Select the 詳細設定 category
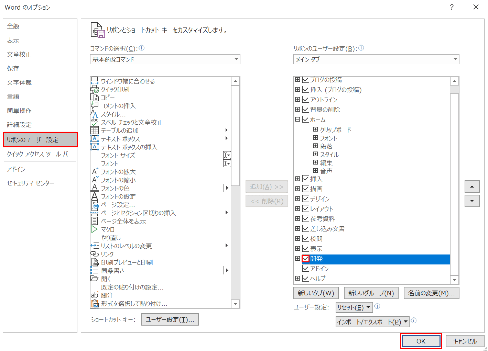The height and width of the screenshot is (351, 488). 40,125
